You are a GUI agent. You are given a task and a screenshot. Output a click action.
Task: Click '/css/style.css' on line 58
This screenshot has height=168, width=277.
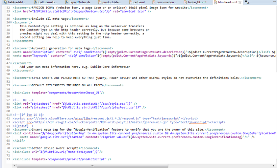tap(113, 104)
